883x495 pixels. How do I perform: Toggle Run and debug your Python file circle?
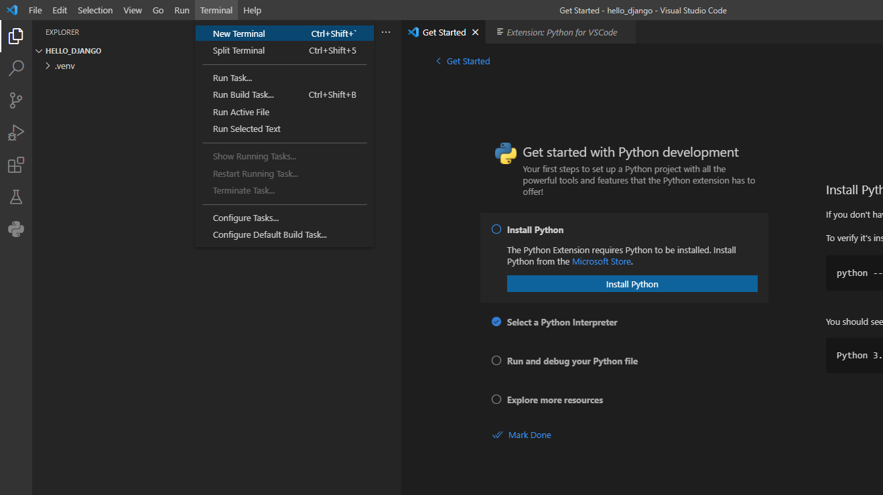click(x=496, y=360)
